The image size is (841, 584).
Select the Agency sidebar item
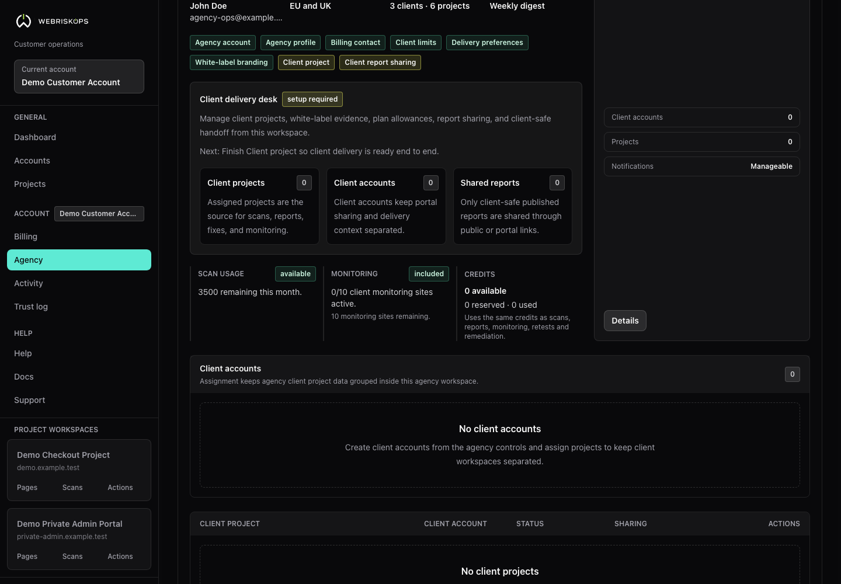79,260
